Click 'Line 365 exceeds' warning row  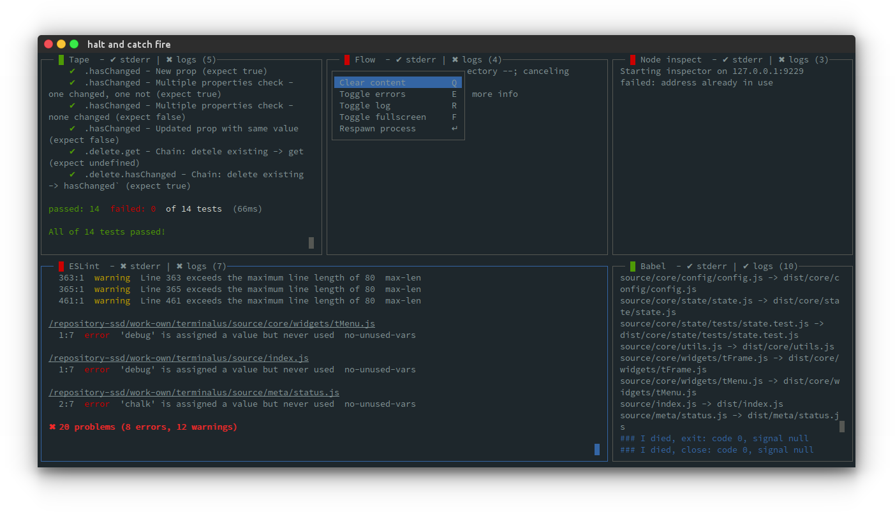point(240,289)
